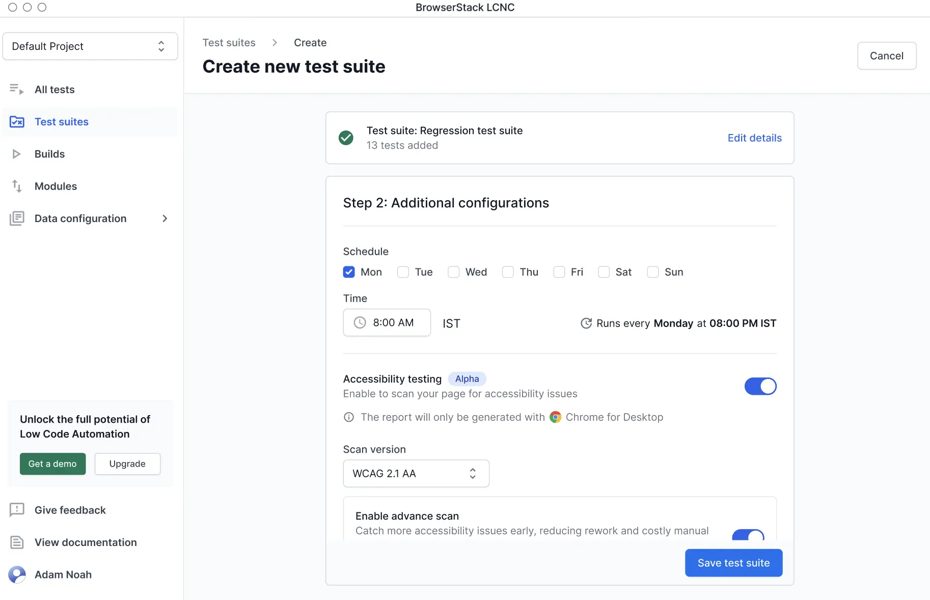Check the Wed schedule checkbox
This screenshot has width=930, height=600.
click(x=453, y=272)
